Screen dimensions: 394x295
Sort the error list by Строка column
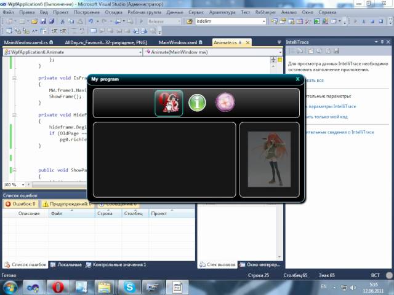point(108,213)
